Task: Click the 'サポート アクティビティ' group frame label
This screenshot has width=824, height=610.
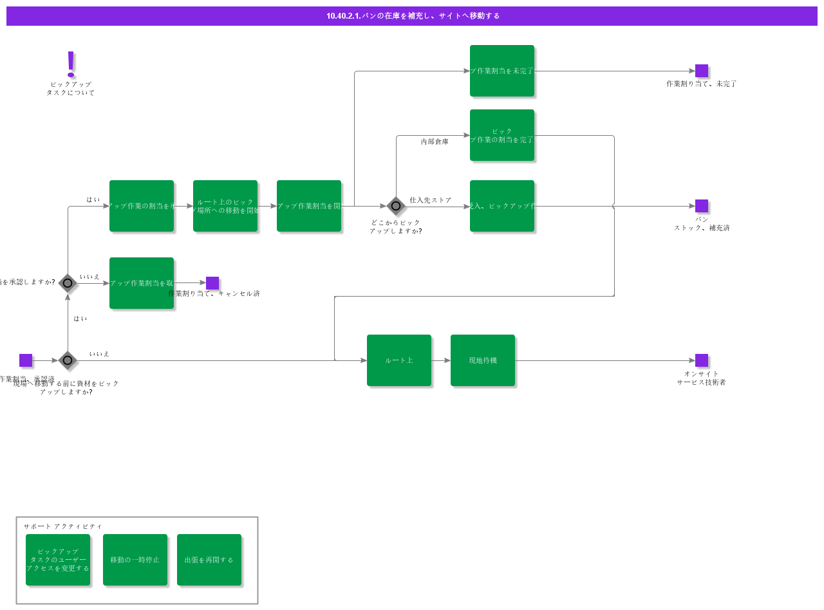Action: (x=63, y=526)
